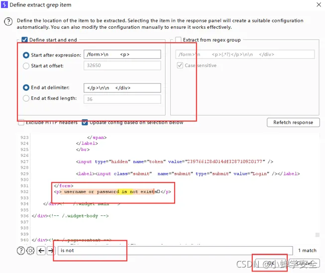Click the </label> tag on line 924

tap(87, 143)
